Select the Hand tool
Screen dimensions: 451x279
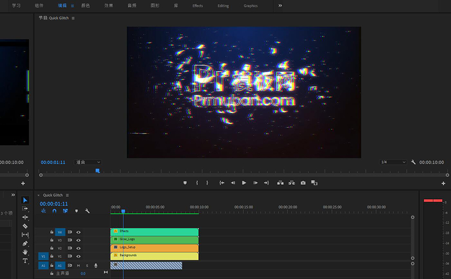(25, 252)
